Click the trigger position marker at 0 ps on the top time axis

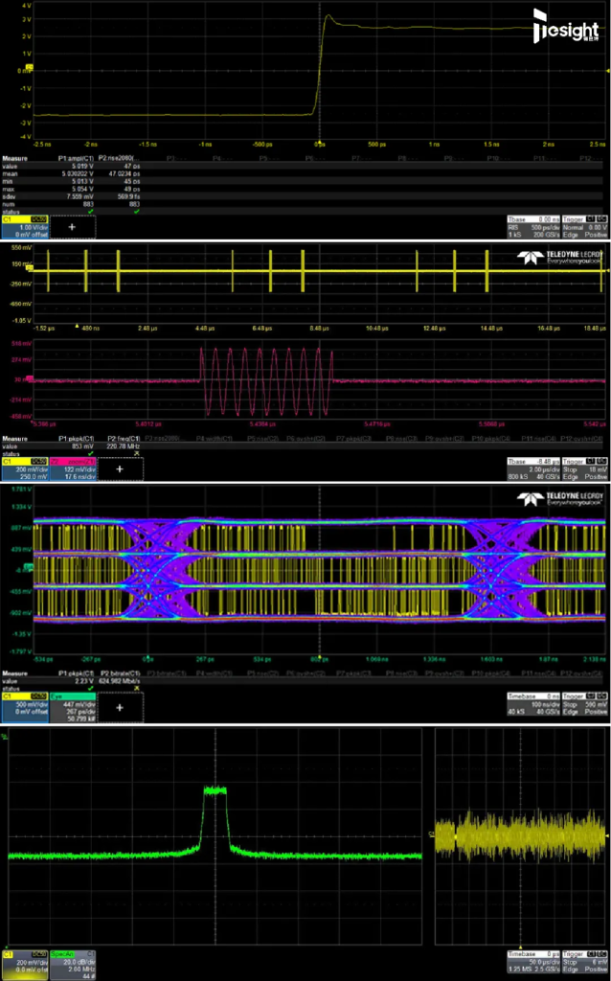point(320,144)
